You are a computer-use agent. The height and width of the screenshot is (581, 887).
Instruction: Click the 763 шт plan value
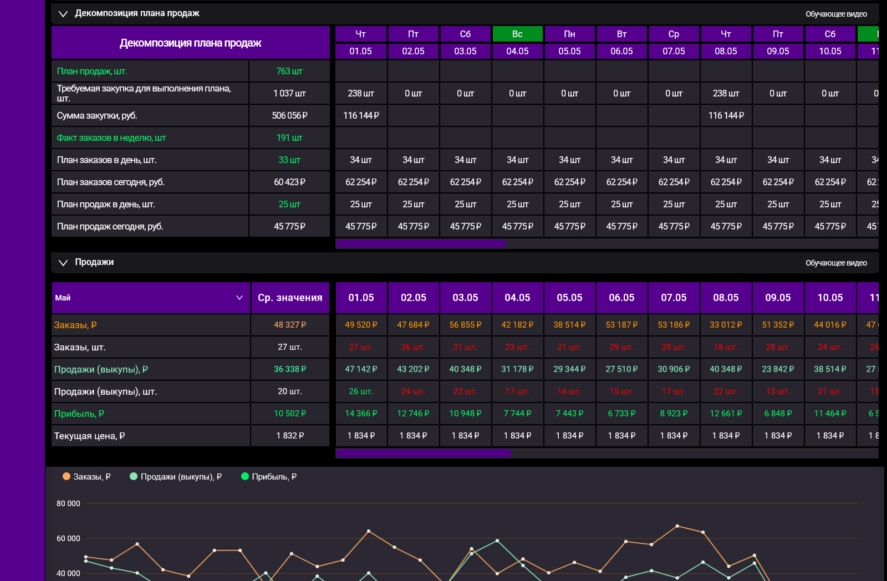pyautogui.click(x=289, y=71)
